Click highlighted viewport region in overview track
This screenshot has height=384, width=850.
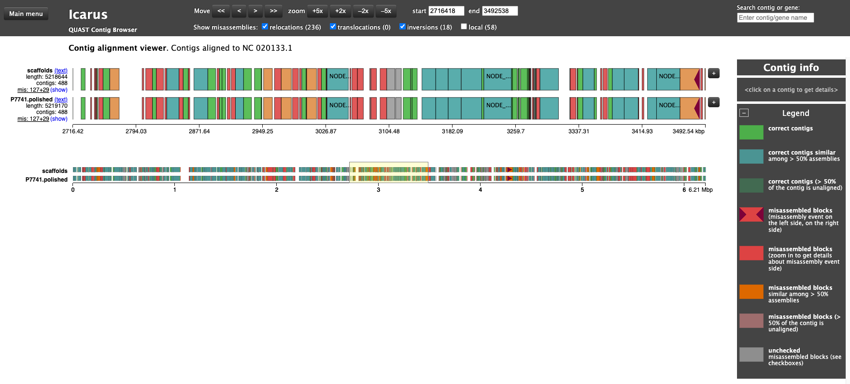389,172
